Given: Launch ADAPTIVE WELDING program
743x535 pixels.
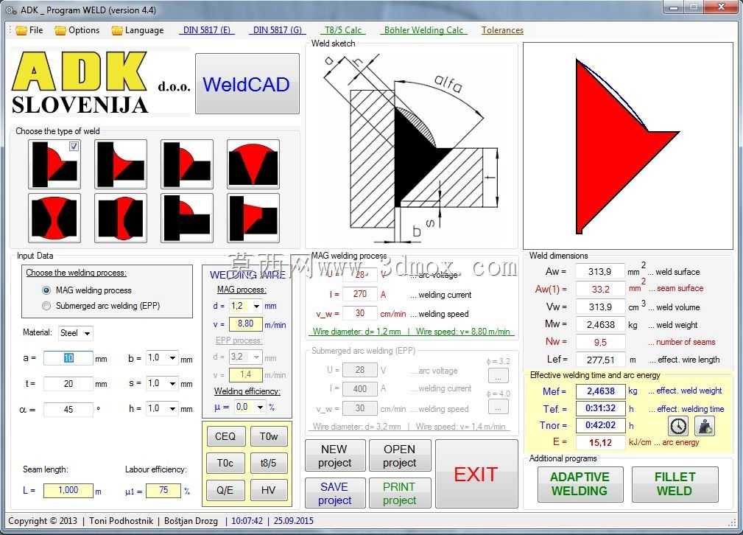Looking at the screenshot, I should click(580, 484).
